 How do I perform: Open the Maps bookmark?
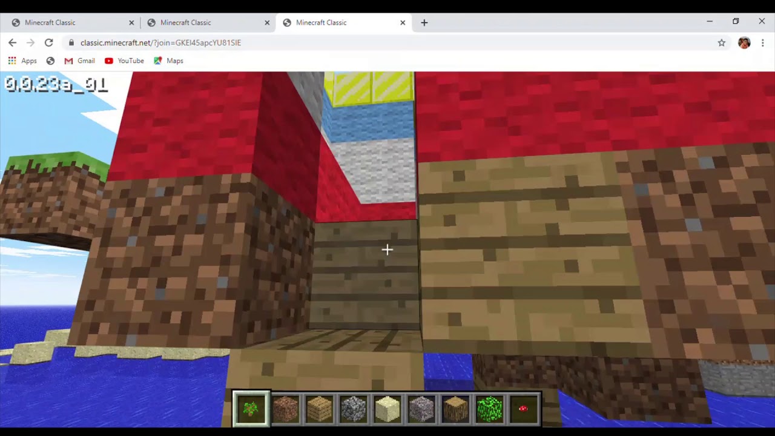pyautogui.click(x=168, y=61)
